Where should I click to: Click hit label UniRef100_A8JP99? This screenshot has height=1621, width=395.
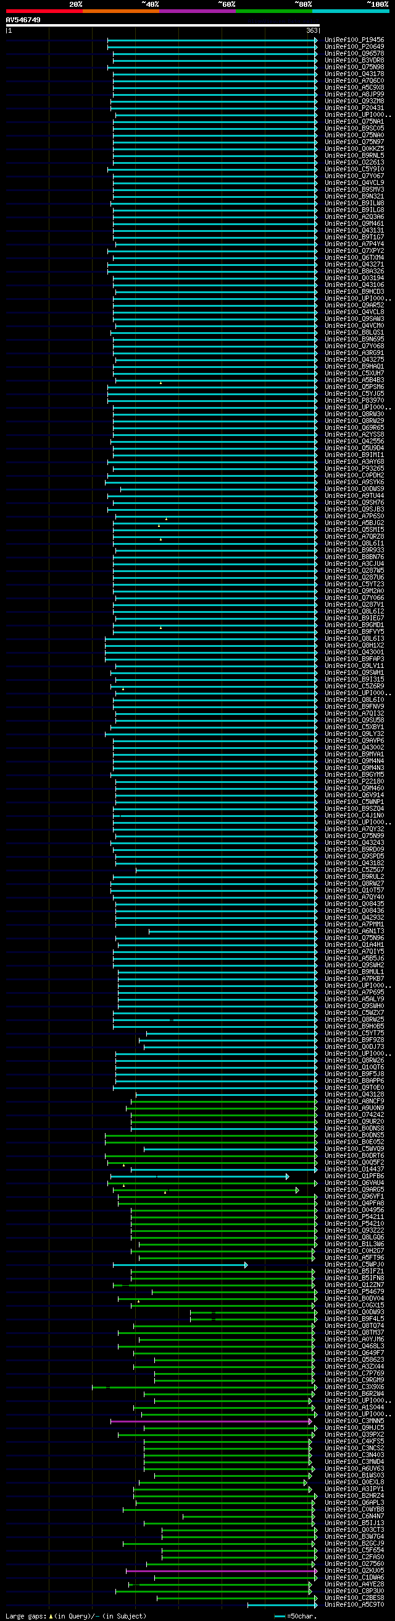click(354, 95)
